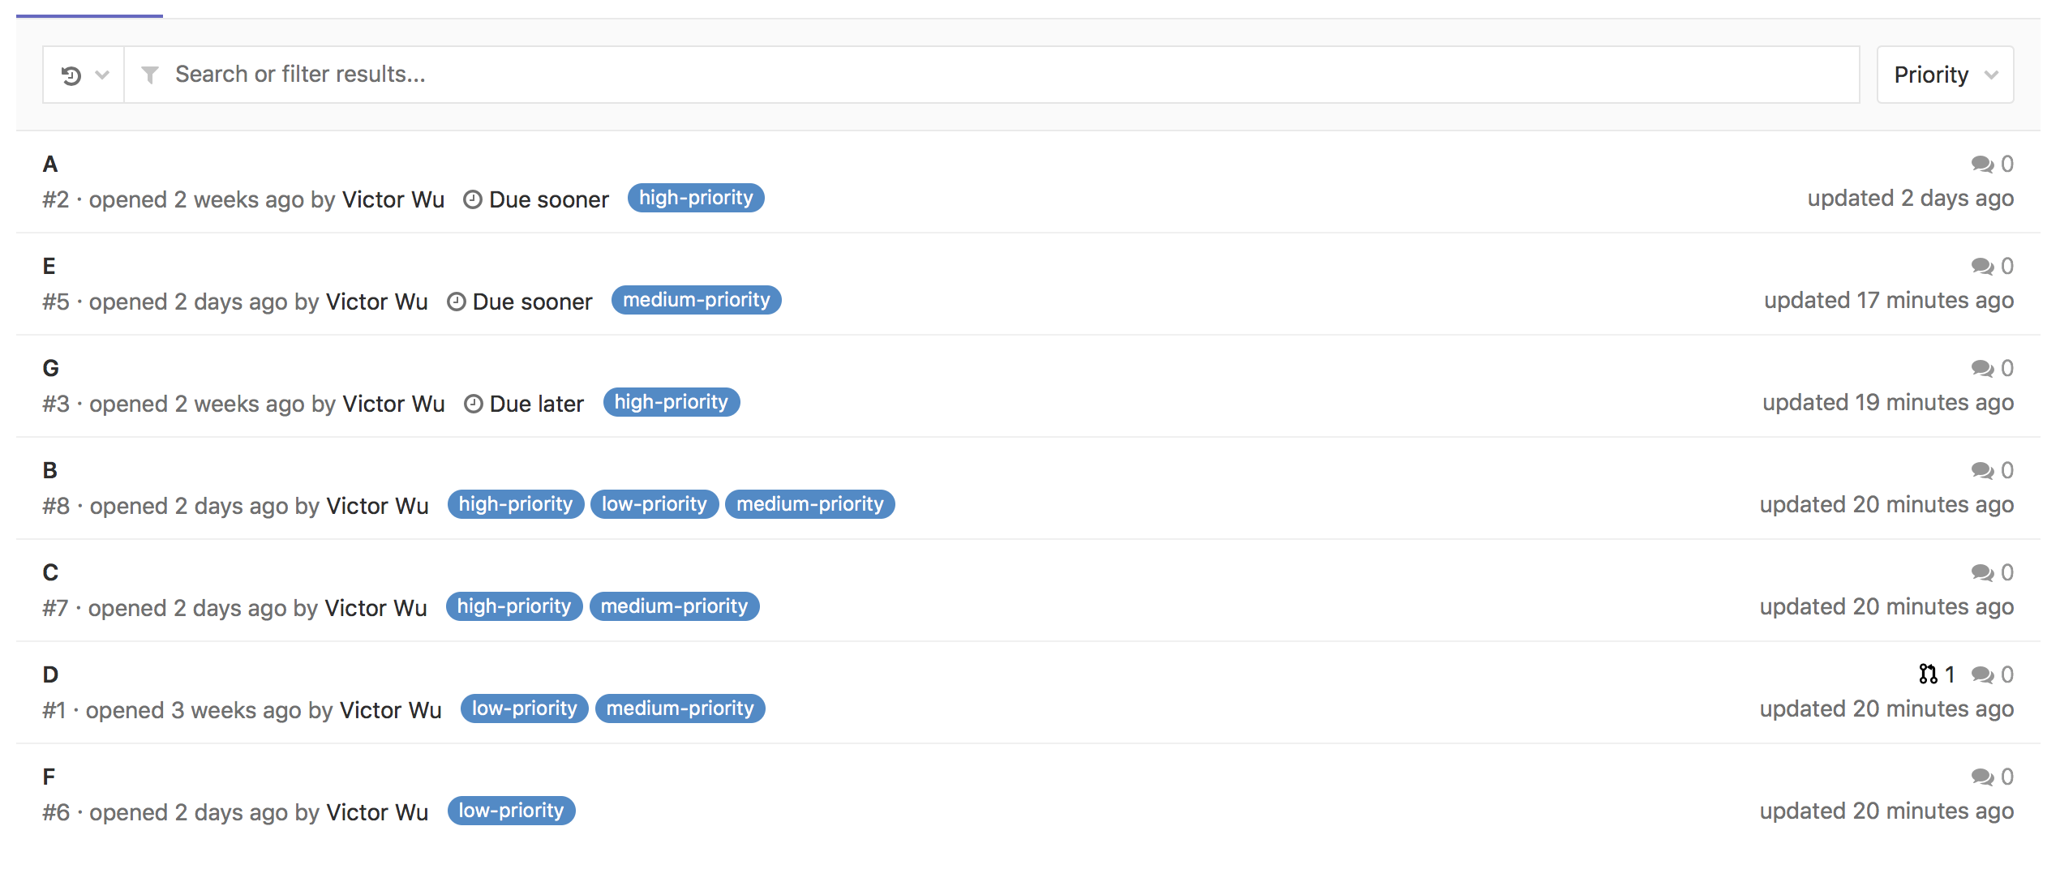
Task: Click the Due sooner clock icon on issue #2
Action: pos(472,199)
